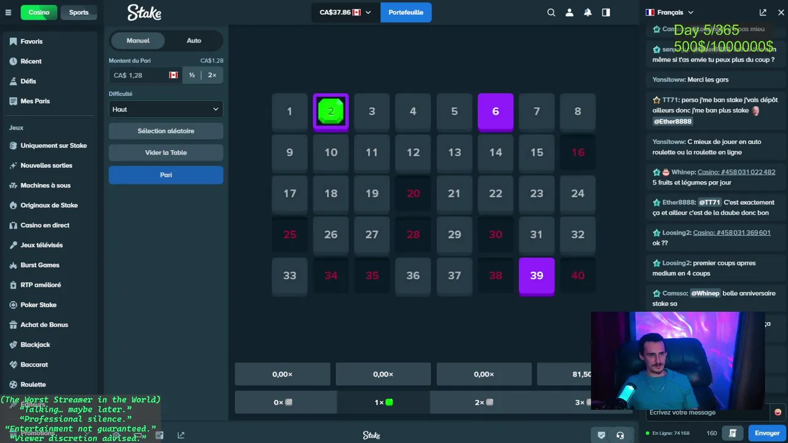Image resolution: width=788 pixels, height=443 pixels.
Task: Click the emoji icon in message box
Action: (x=778, y=412)
